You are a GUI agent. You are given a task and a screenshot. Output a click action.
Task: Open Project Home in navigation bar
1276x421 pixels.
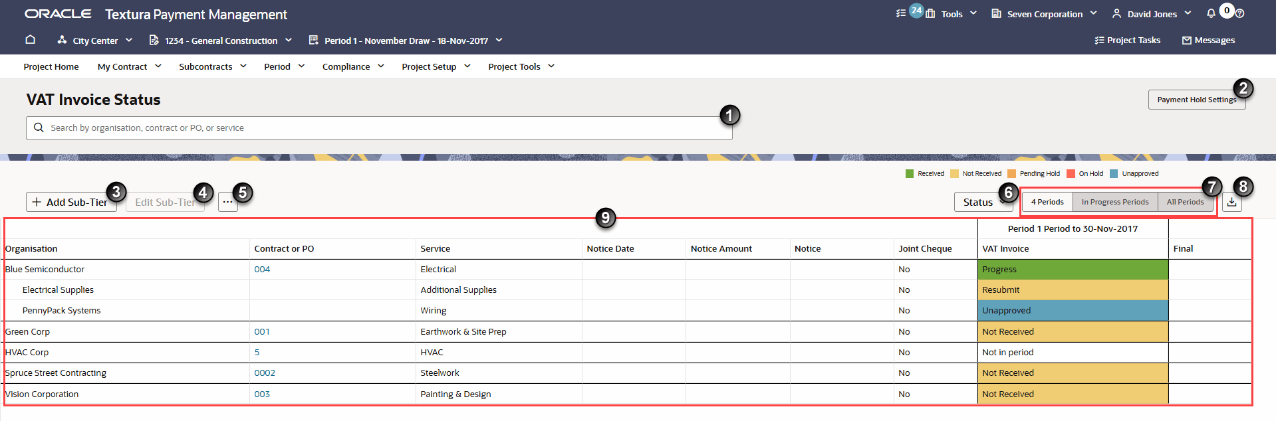51,66
